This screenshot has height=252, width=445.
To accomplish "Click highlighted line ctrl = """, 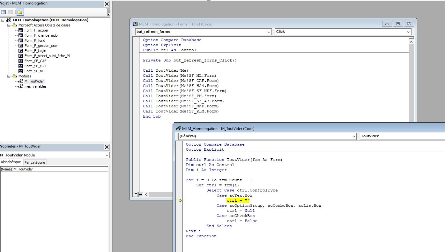I will (x=238, y=200).
